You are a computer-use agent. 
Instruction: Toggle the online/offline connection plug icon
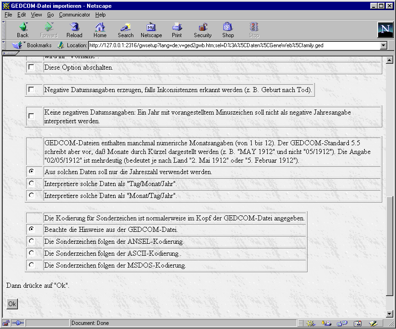coord(18,323)
